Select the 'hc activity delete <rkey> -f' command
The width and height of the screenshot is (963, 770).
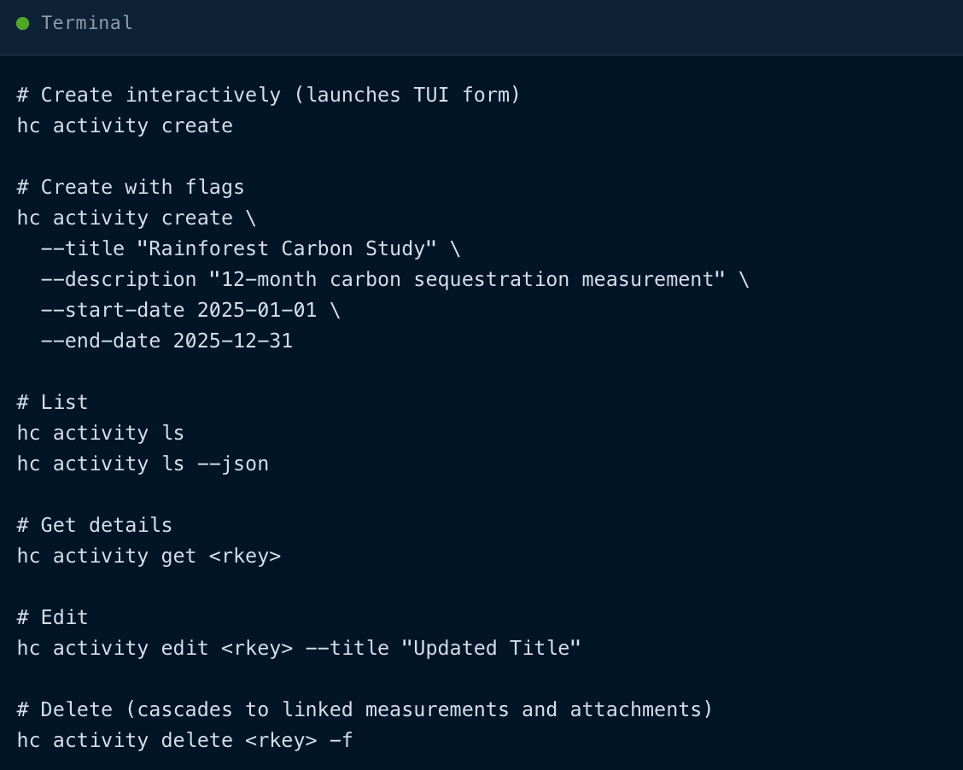point(184,740)
